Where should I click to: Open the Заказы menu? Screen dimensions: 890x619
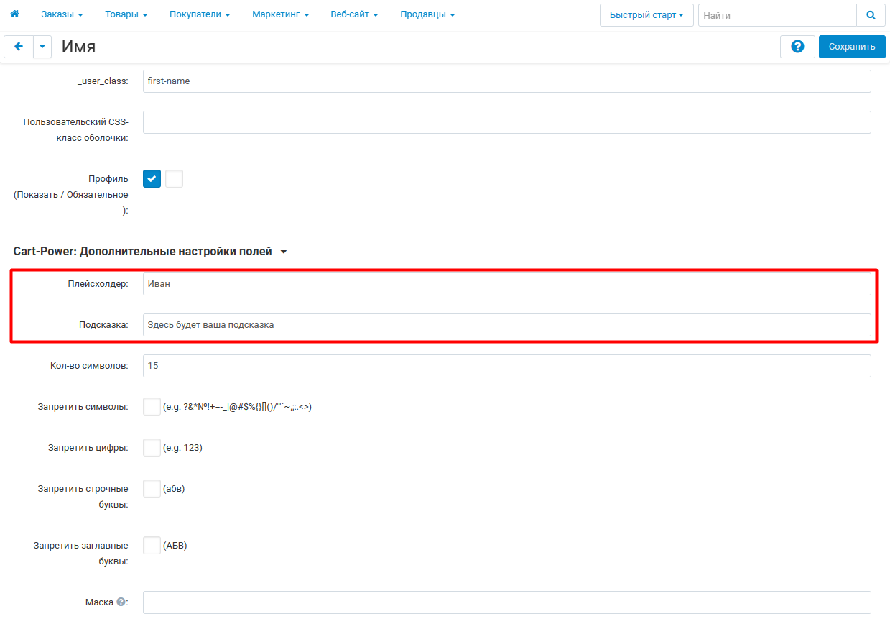[x=62, y=14]
